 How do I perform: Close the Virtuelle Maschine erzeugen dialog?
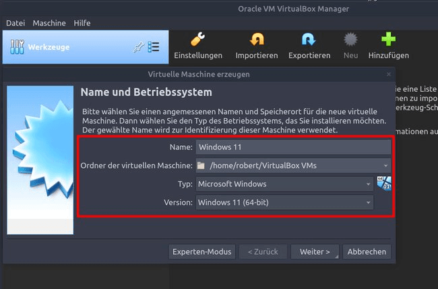pos(389,74)
